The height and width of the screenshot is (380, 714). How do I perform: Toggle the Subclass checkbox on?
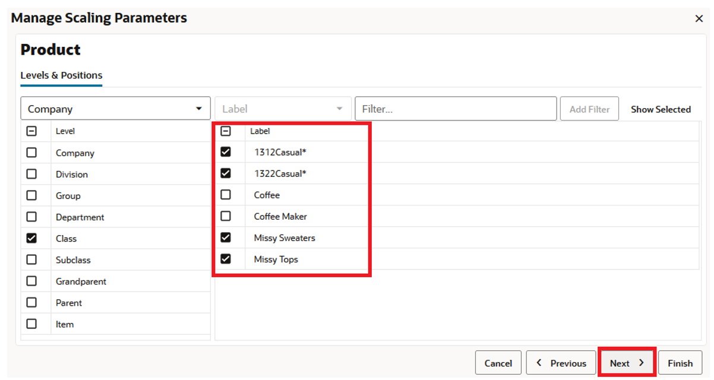point(31,259)
